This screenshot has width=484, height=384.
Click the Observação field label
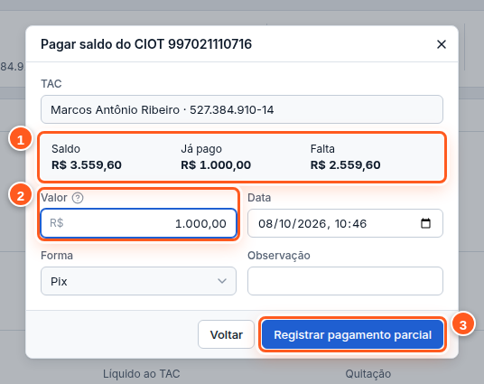pos(279,256)
